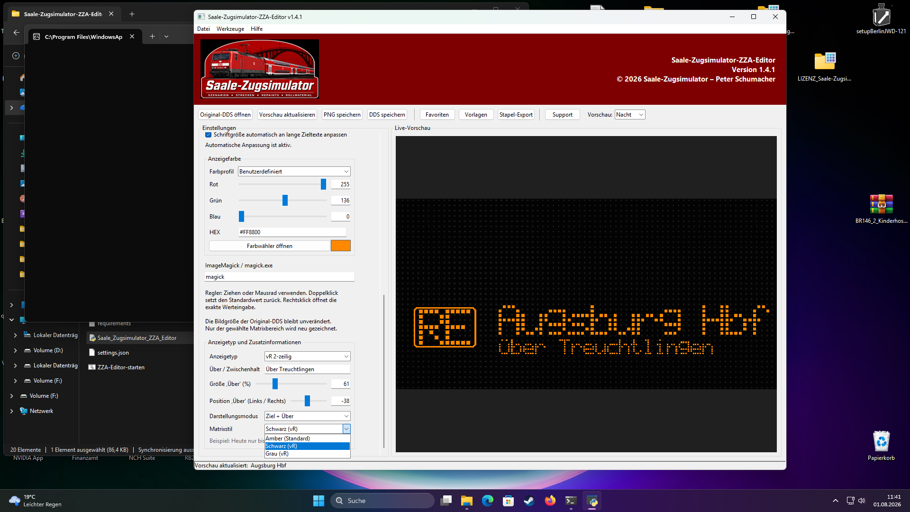Open Farbprofil dropdown

point(294,172)
